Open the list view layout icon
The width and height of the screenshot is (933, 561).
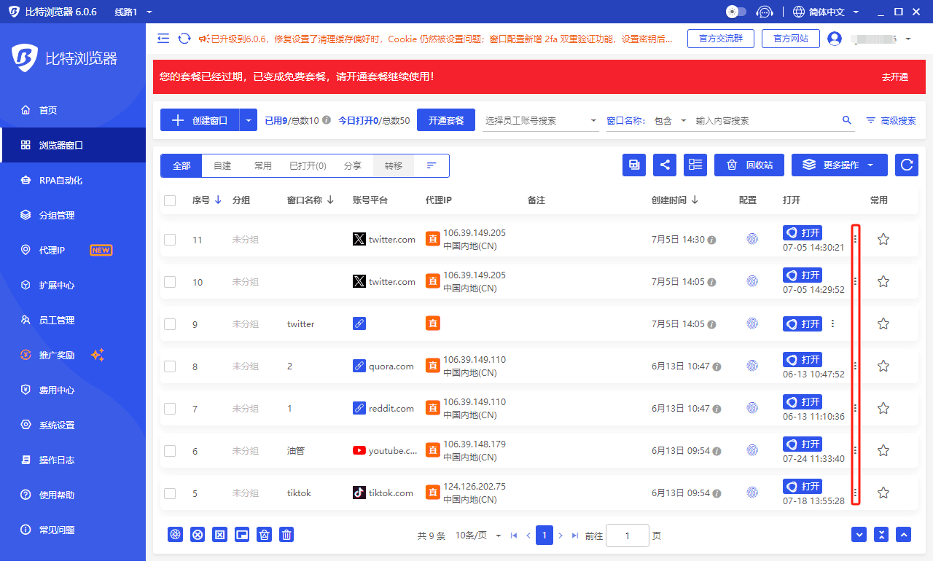tap(695, 165)
